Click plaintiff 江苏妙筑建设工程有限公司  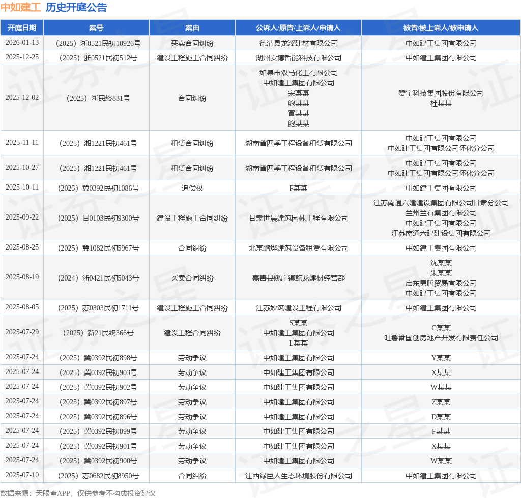pyautogui.click(x=298, y=308)
